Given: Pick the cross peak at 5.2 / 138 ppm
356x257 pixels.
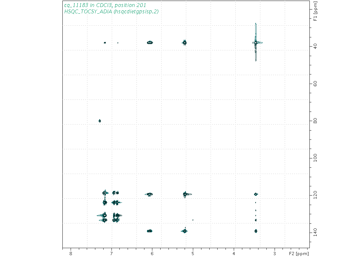Looking at the screenshot, I should coord(185,231).
